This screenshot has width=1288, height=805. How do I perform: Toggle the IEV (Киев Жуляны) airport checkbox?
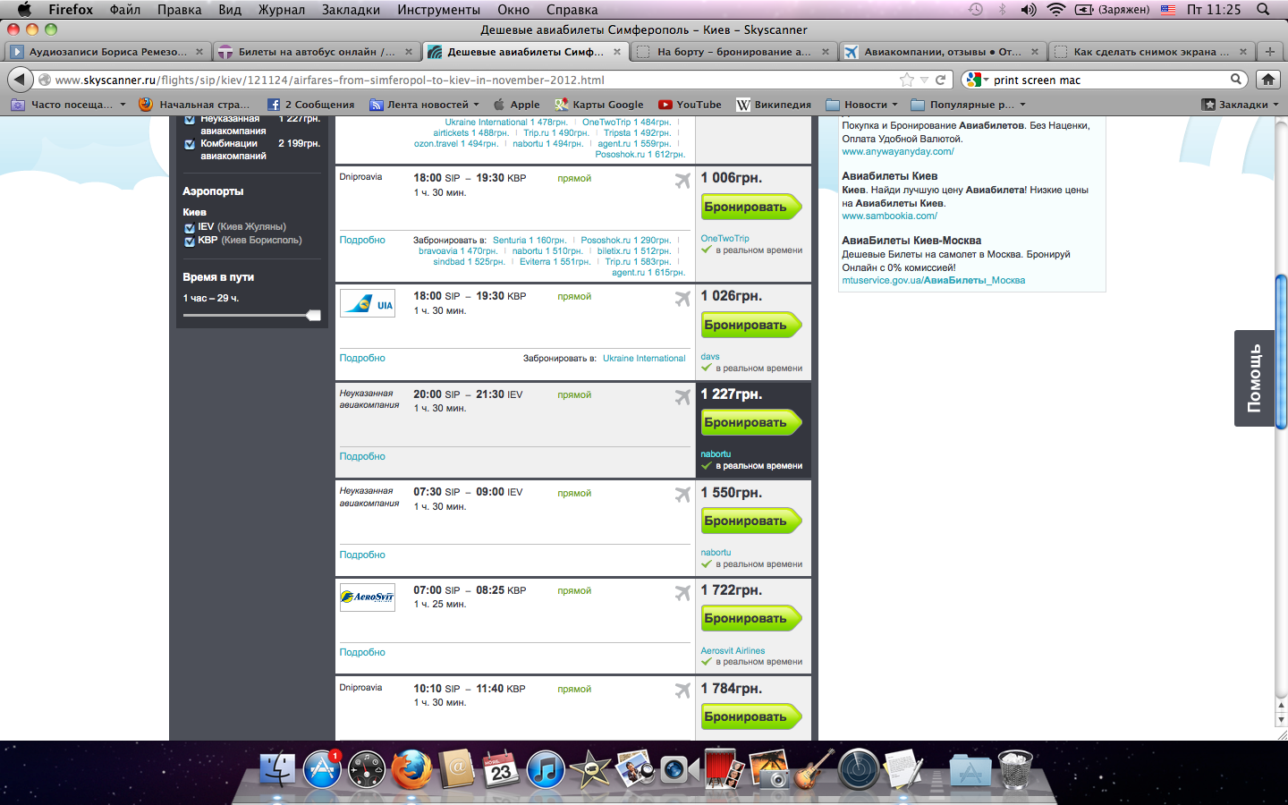pos(190,228)
